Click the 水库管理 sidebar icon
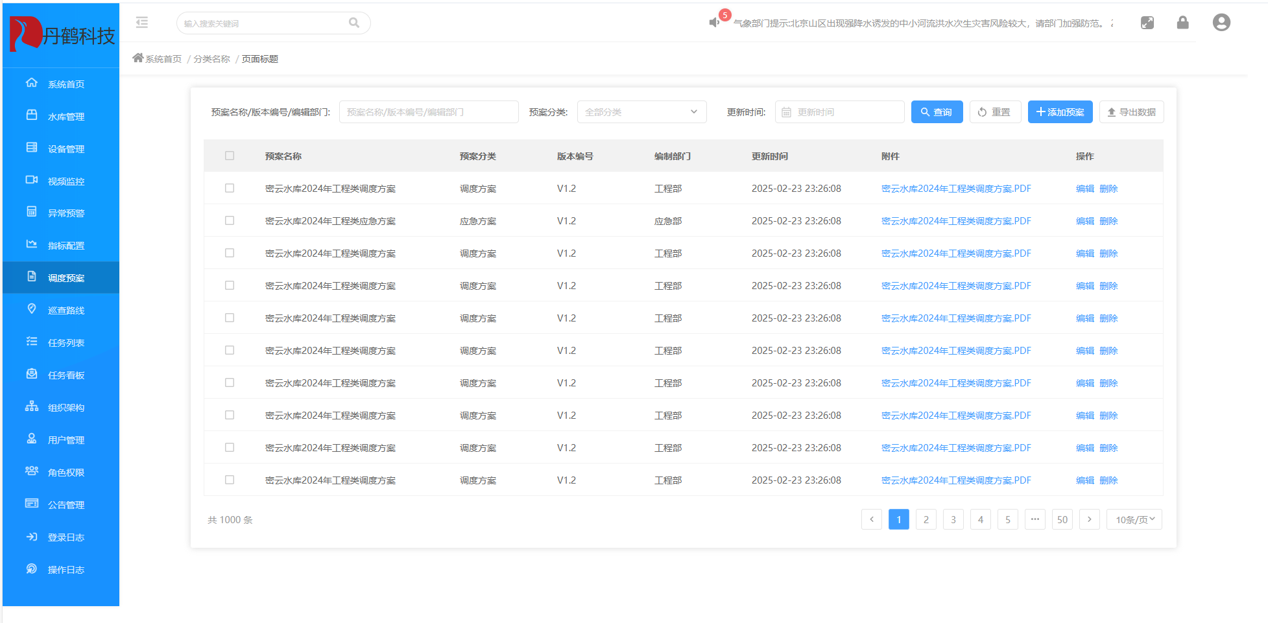Screen dimensions: 1268x623 pos(32,115)
